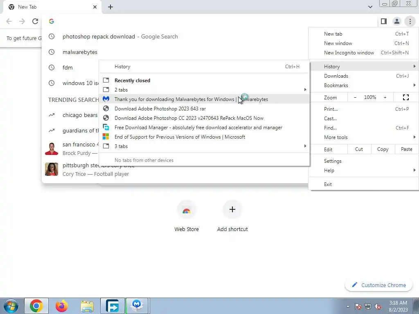
Task: Click the clock icon beside photoshop repack download
Action: 52,36
